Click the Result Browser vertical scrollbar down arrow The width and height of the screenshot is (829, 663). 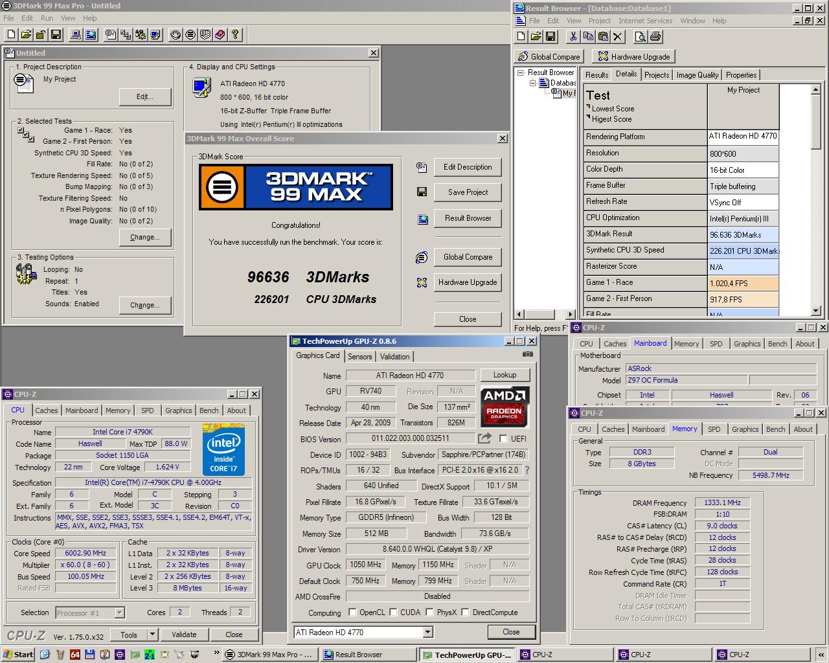(817, 311)
